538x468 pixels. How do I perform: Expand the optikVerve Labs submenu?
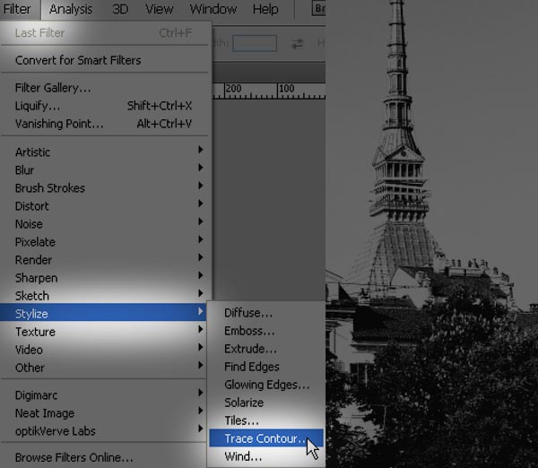click(104, 431)
